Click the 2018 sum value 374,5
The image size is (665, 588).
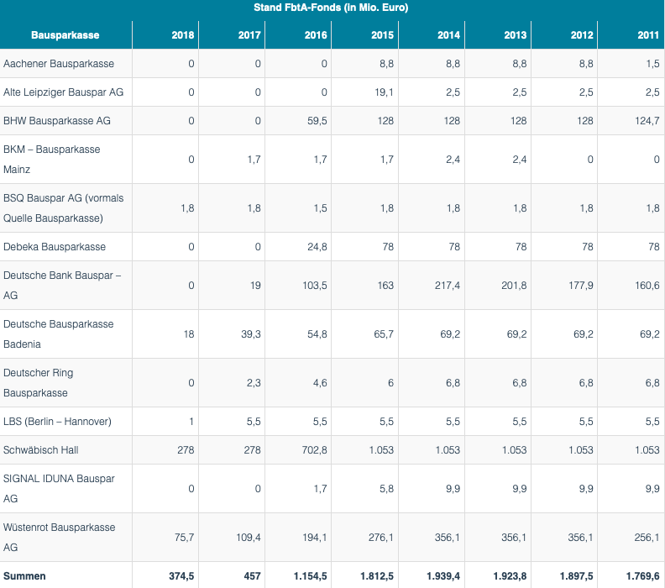181,576
